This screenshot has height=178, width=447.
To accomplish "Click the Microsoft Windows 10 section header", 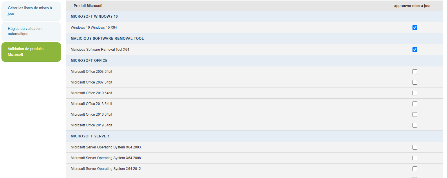I will [94, 17].
